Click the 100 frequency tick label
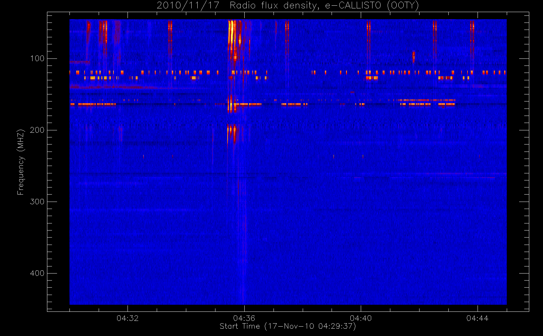Viewport: 543px width, 336px height. point(37,58)
